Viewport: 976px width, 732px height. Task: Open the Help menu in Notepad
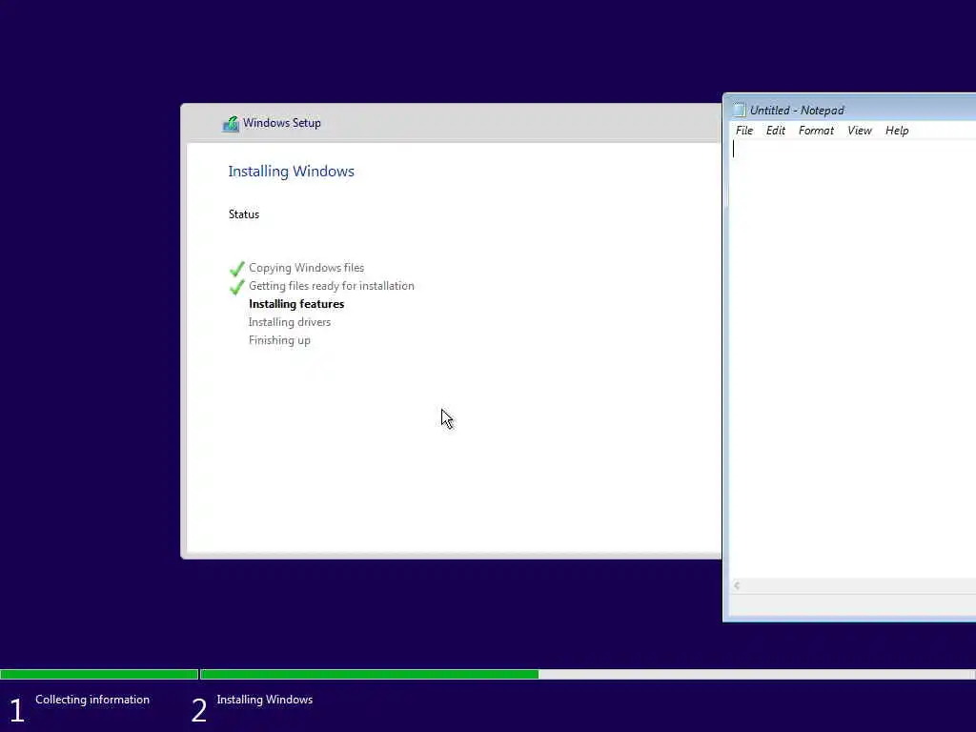[x=897, y=131]
